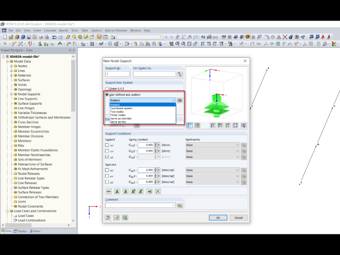Image resolution: width=340 pixels, height=255 pixels.
Task: Apply the sideways green support preset
Action: pos(149,191)
